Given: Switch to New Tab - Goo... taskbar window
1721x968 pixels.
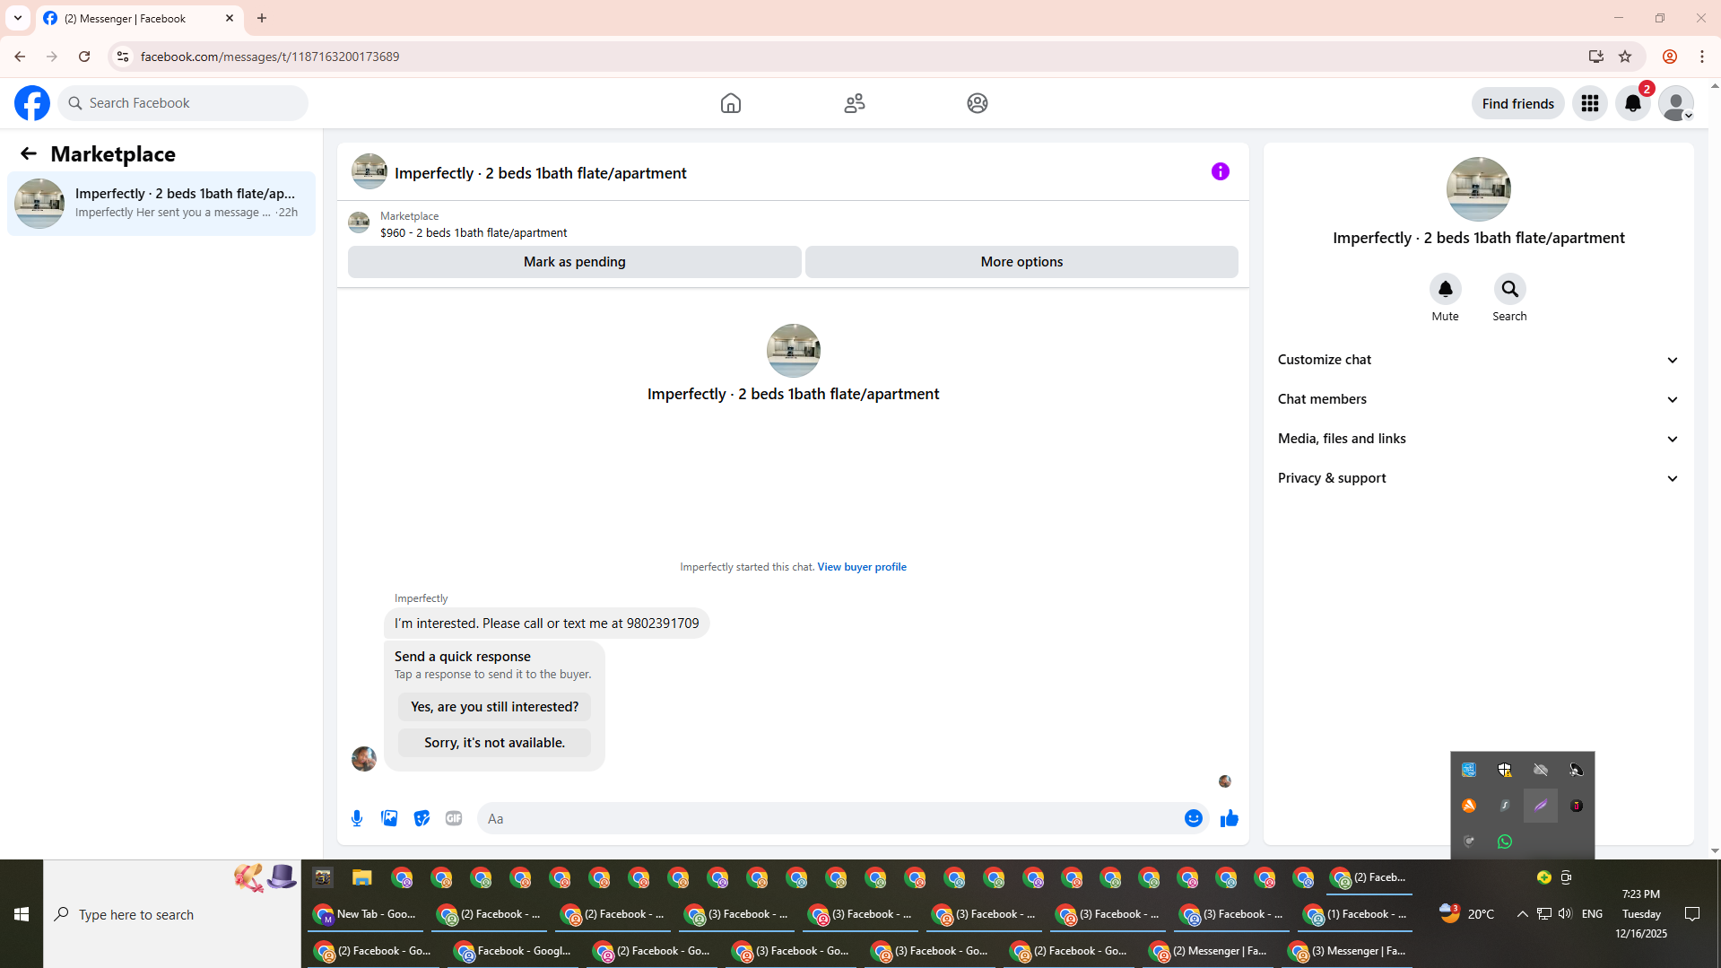Looking at the screenshot, I should (x=365, y=914).
